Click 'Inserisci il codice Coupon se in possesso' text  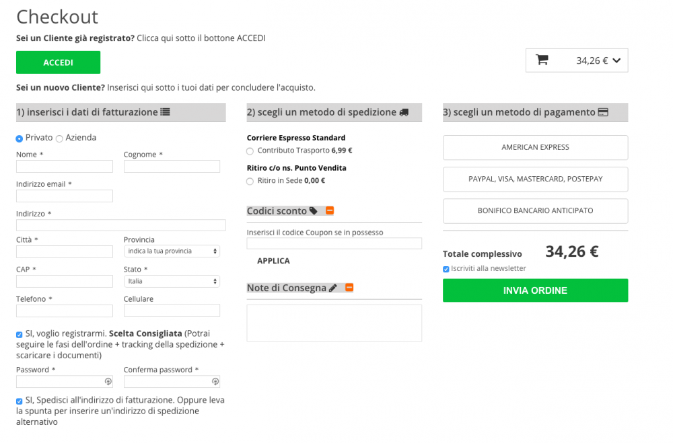click(315, 233)
